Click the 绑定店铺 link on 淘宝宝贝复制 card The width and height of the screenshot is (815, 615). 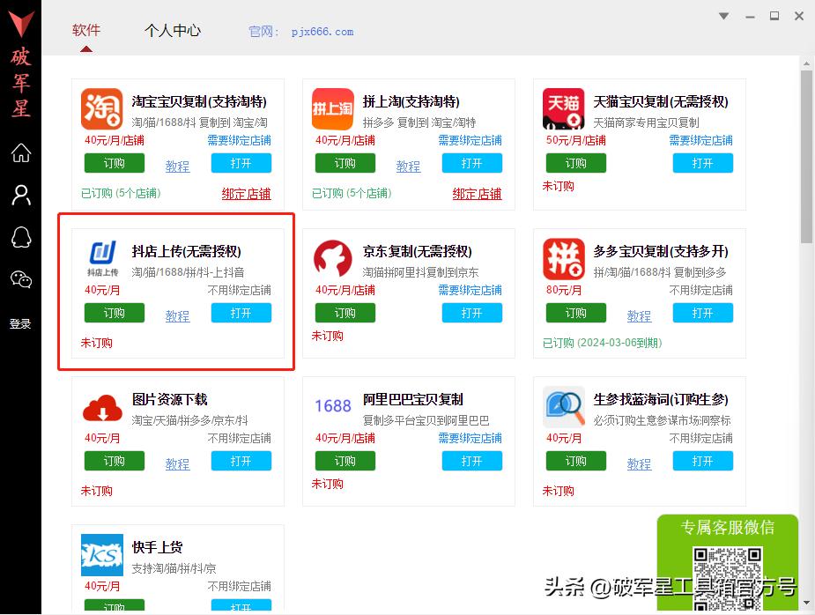click(x=246, y=194)
